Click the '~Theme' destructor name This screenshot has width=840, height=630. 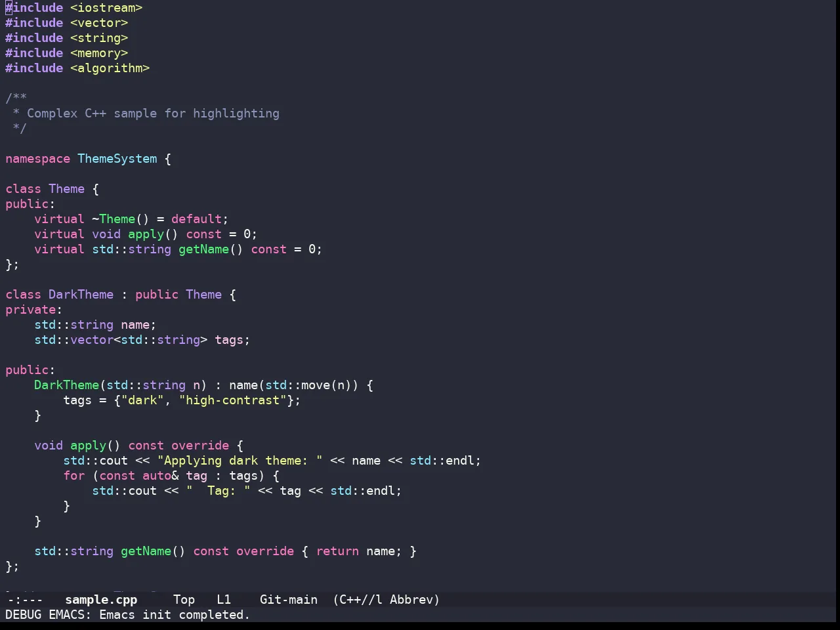(114, 219)
